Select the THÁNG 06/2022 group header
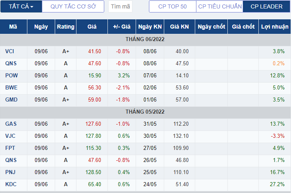 (145, 39)
